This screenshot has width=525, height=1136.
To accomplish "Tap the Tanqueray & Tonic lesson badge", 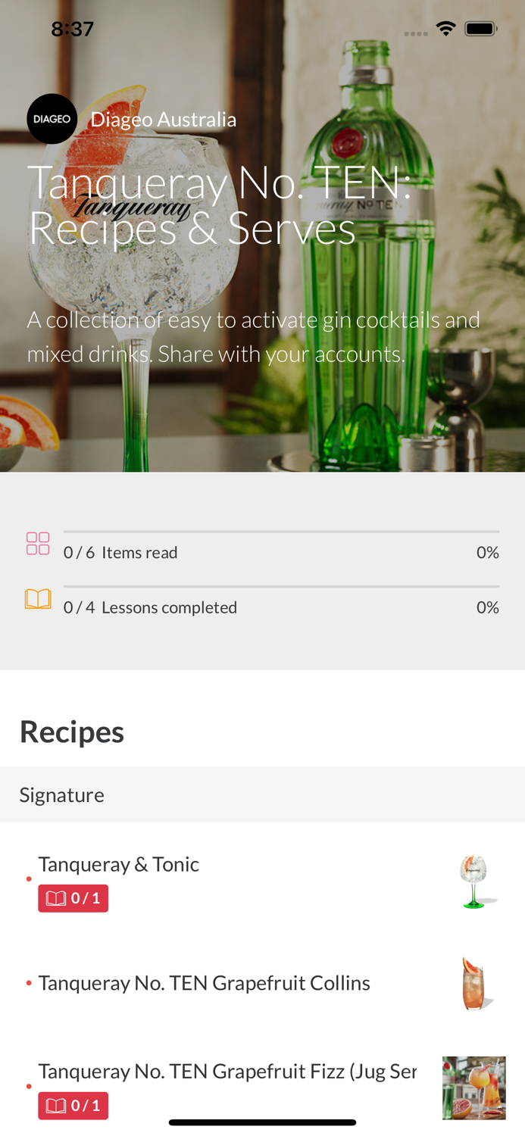I will [x=73, y=898].
